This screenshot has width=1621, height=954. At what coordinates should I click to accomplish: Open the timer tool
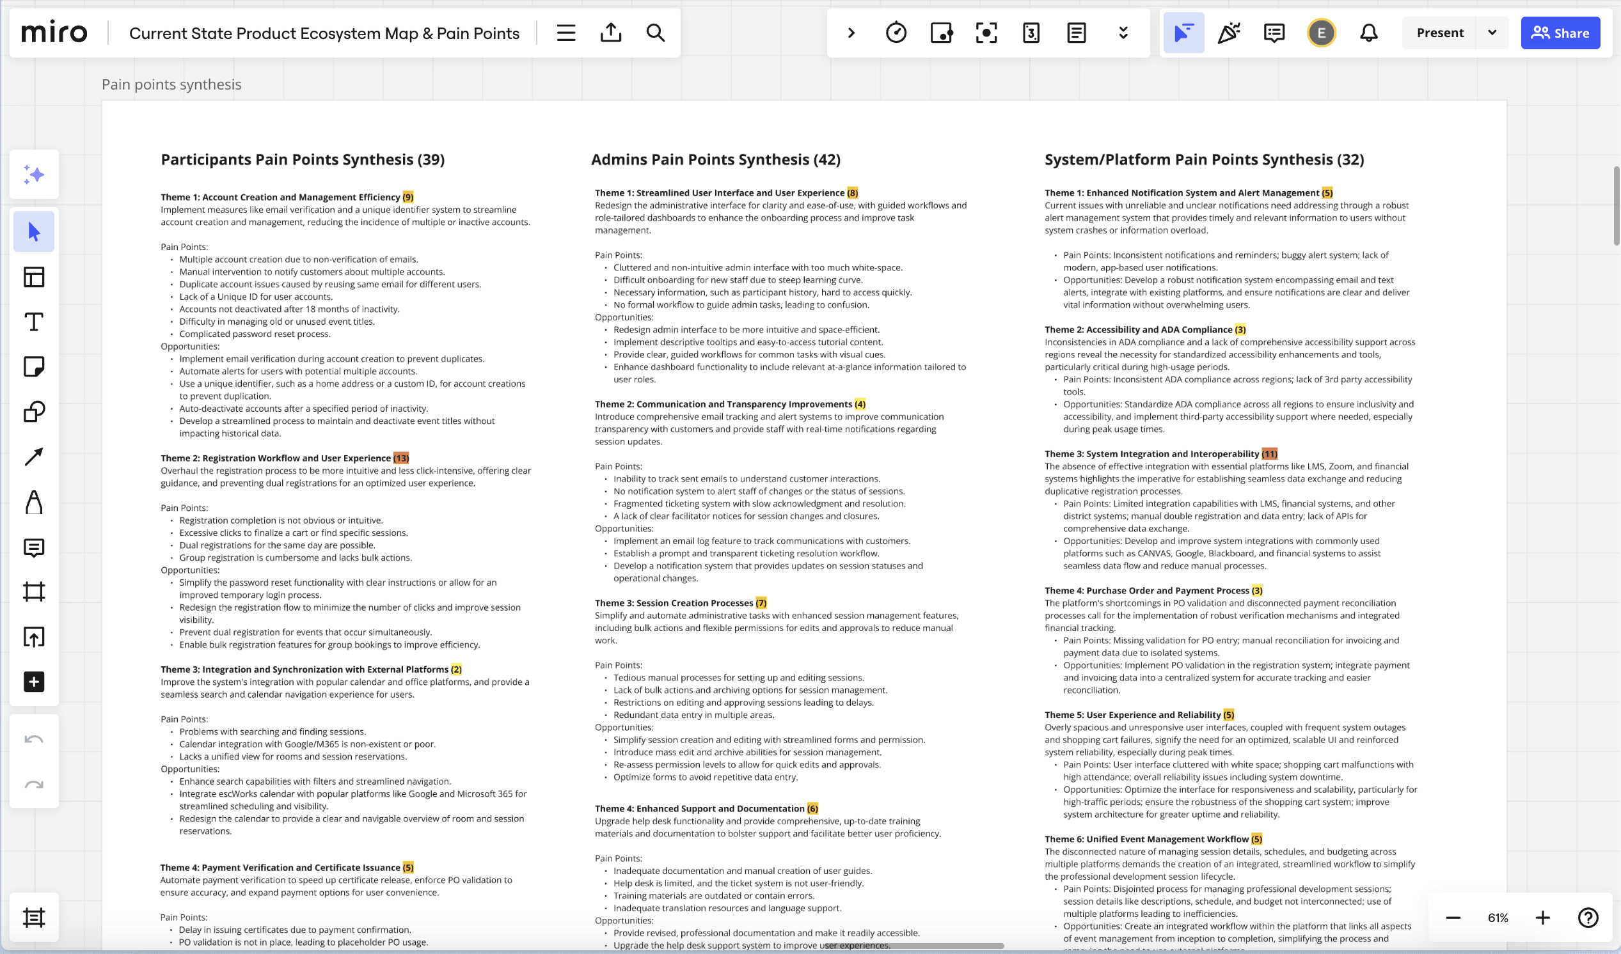click(896, 33)
